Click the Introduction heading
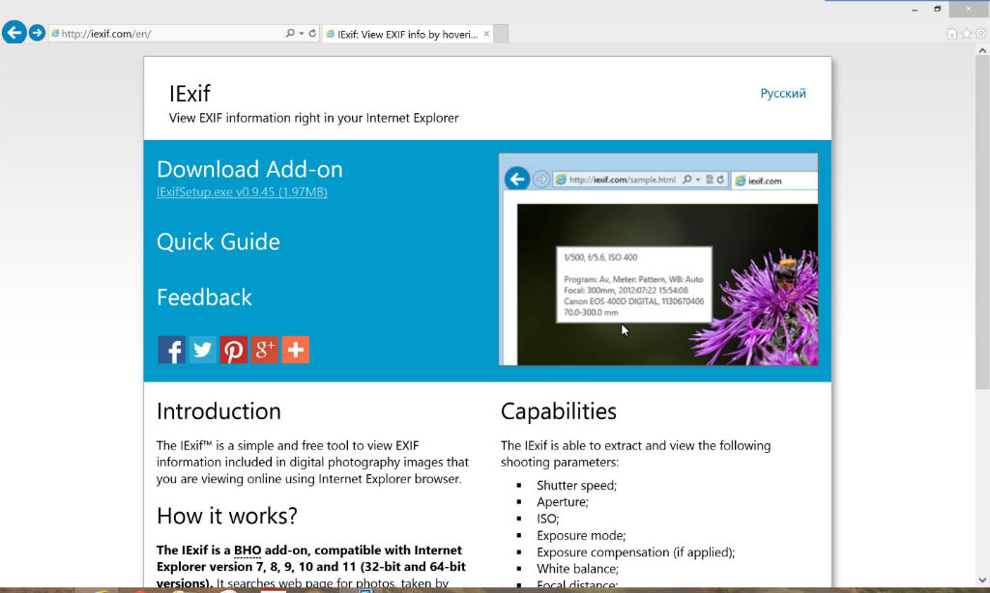The image size is (990, 593). (x=218, y=411)
